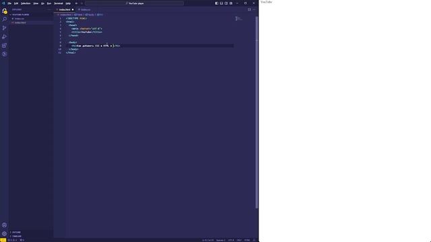The height and width of the screenshot is (242, 431).
Task: Open the Selection menu
Action: (x=26, y=3)
